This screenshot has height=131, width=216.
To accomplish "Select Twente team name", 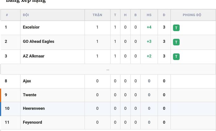I will (x=30, y=95).
